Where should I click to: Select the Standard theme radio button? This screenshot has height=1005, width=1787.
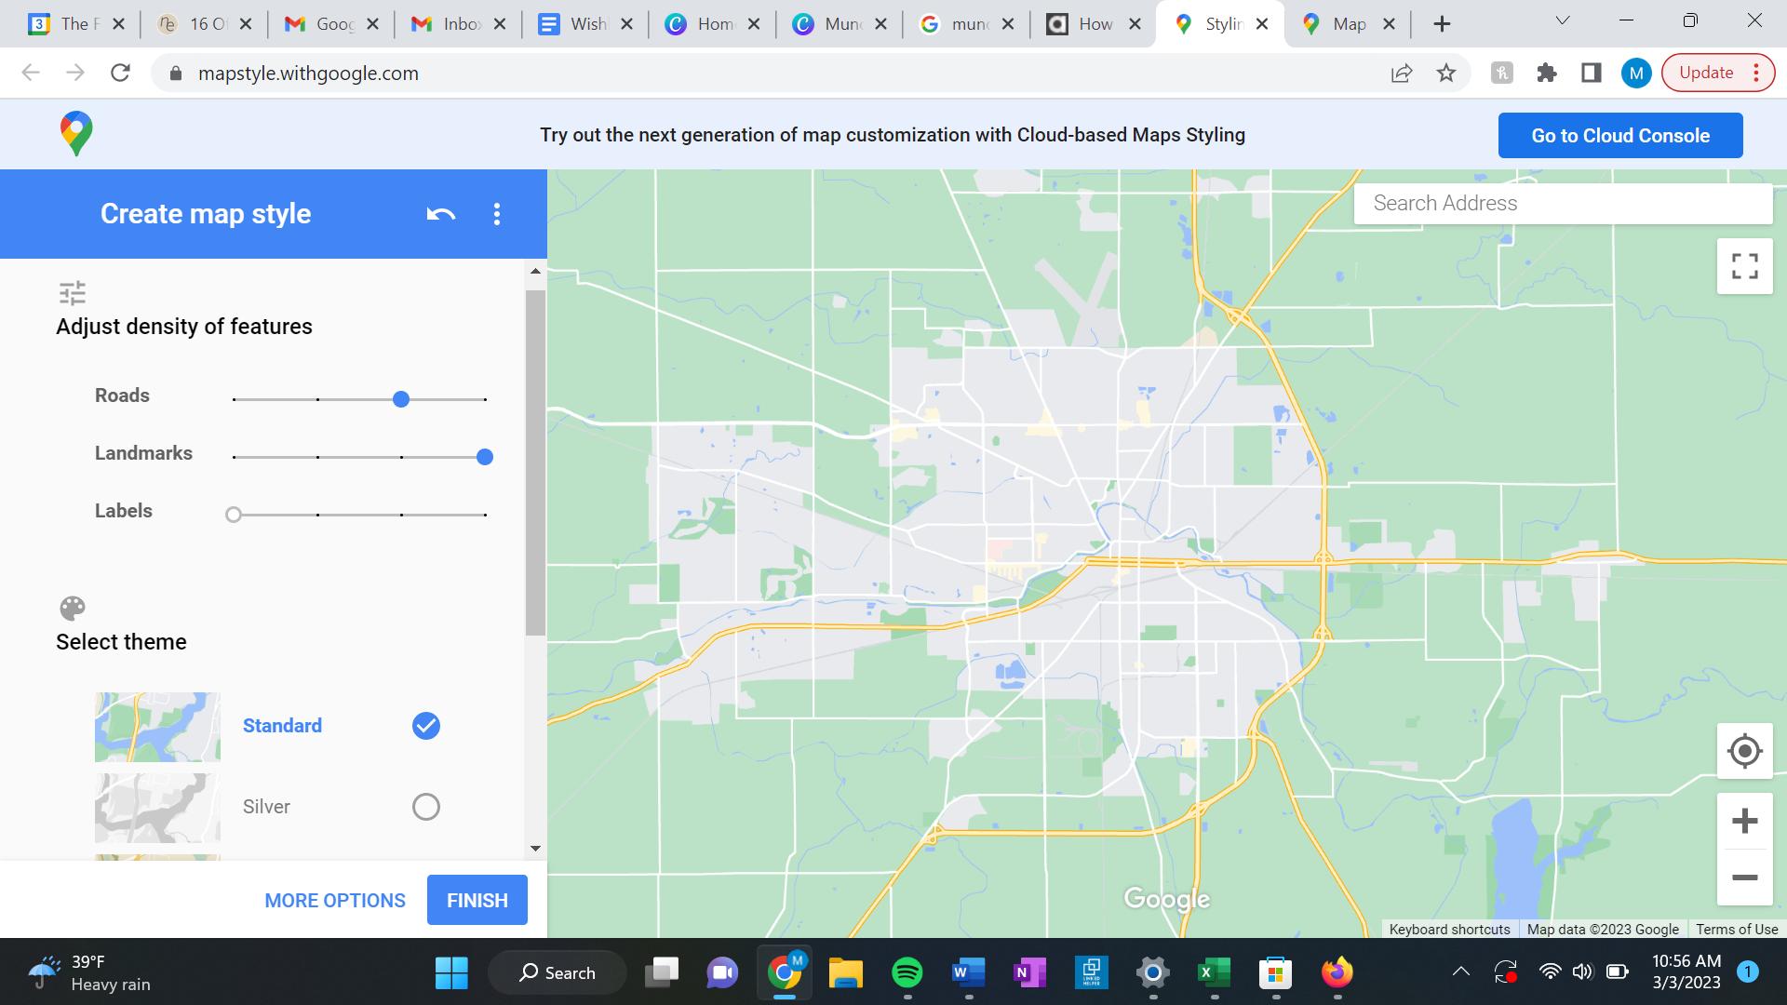(425, 726)
